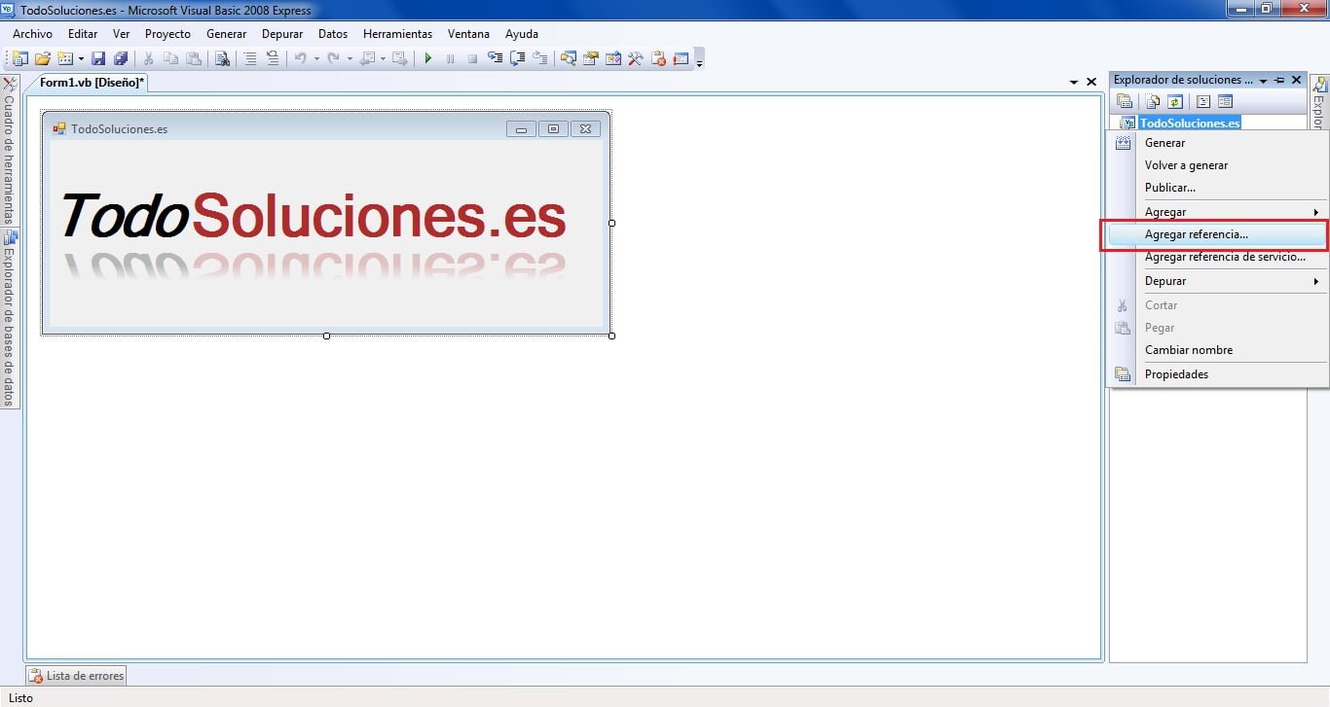Open the Ayuda menu
Image resolution: width=1330 pixels, height=707 pixels.
pos(522,34)
